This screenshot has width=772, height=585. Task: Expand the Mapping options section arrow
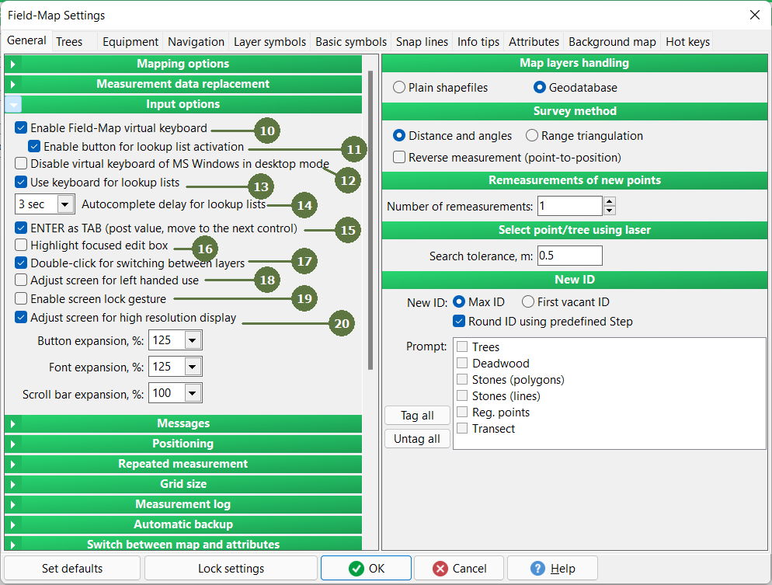(14, 64)
